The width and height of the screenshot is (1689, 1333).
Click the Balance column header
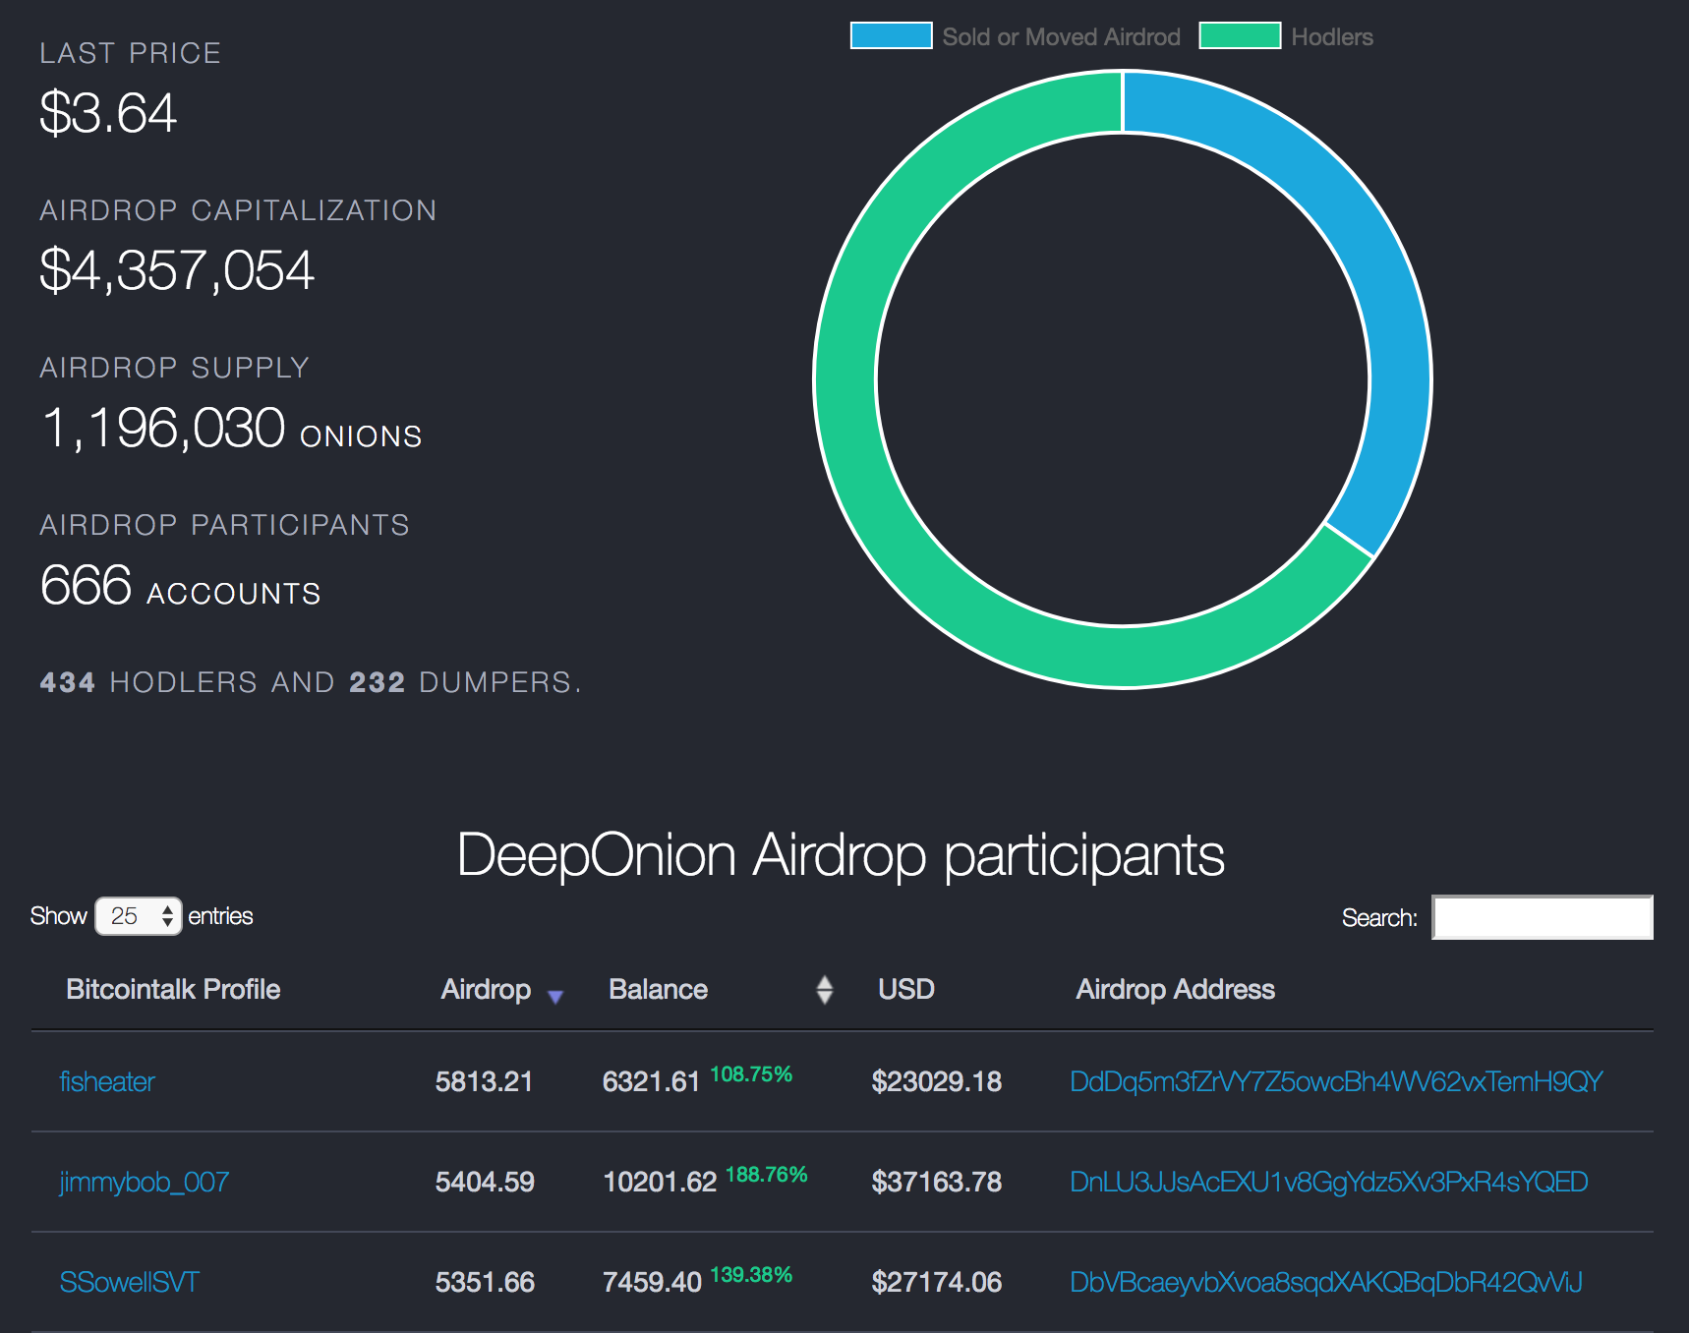[658, 989]
